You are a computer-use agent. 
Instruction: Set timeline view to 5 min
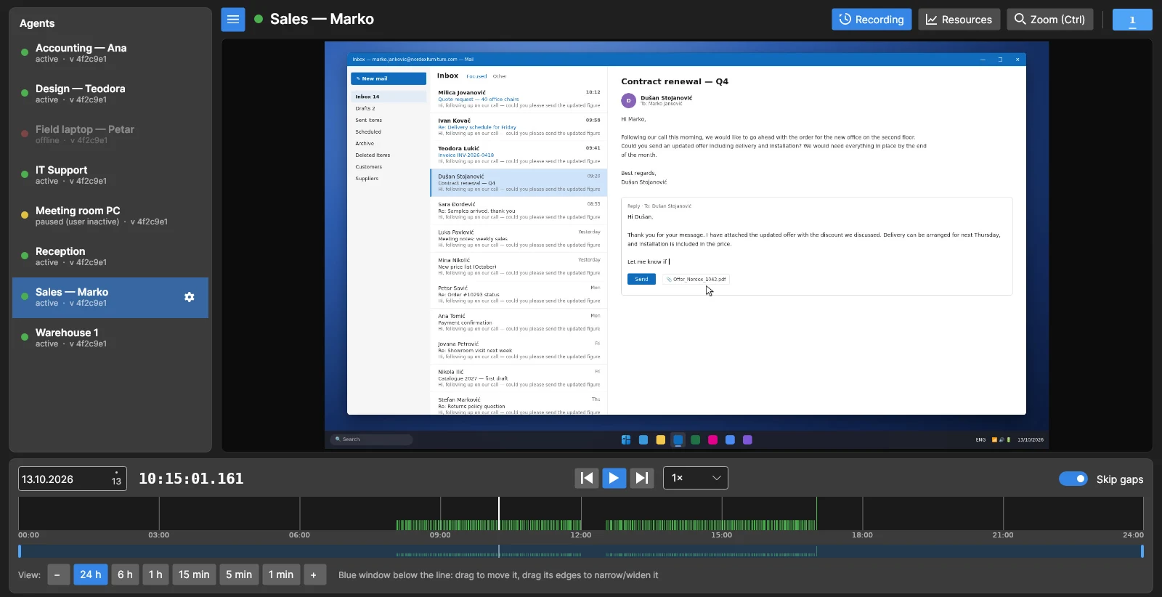pos(239,574)
